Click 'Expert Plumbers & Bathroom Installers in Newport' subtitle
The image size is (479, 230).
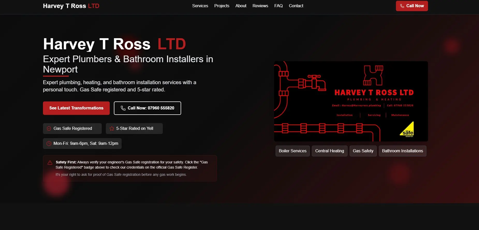pyautogui.click(x=128, y=64)
